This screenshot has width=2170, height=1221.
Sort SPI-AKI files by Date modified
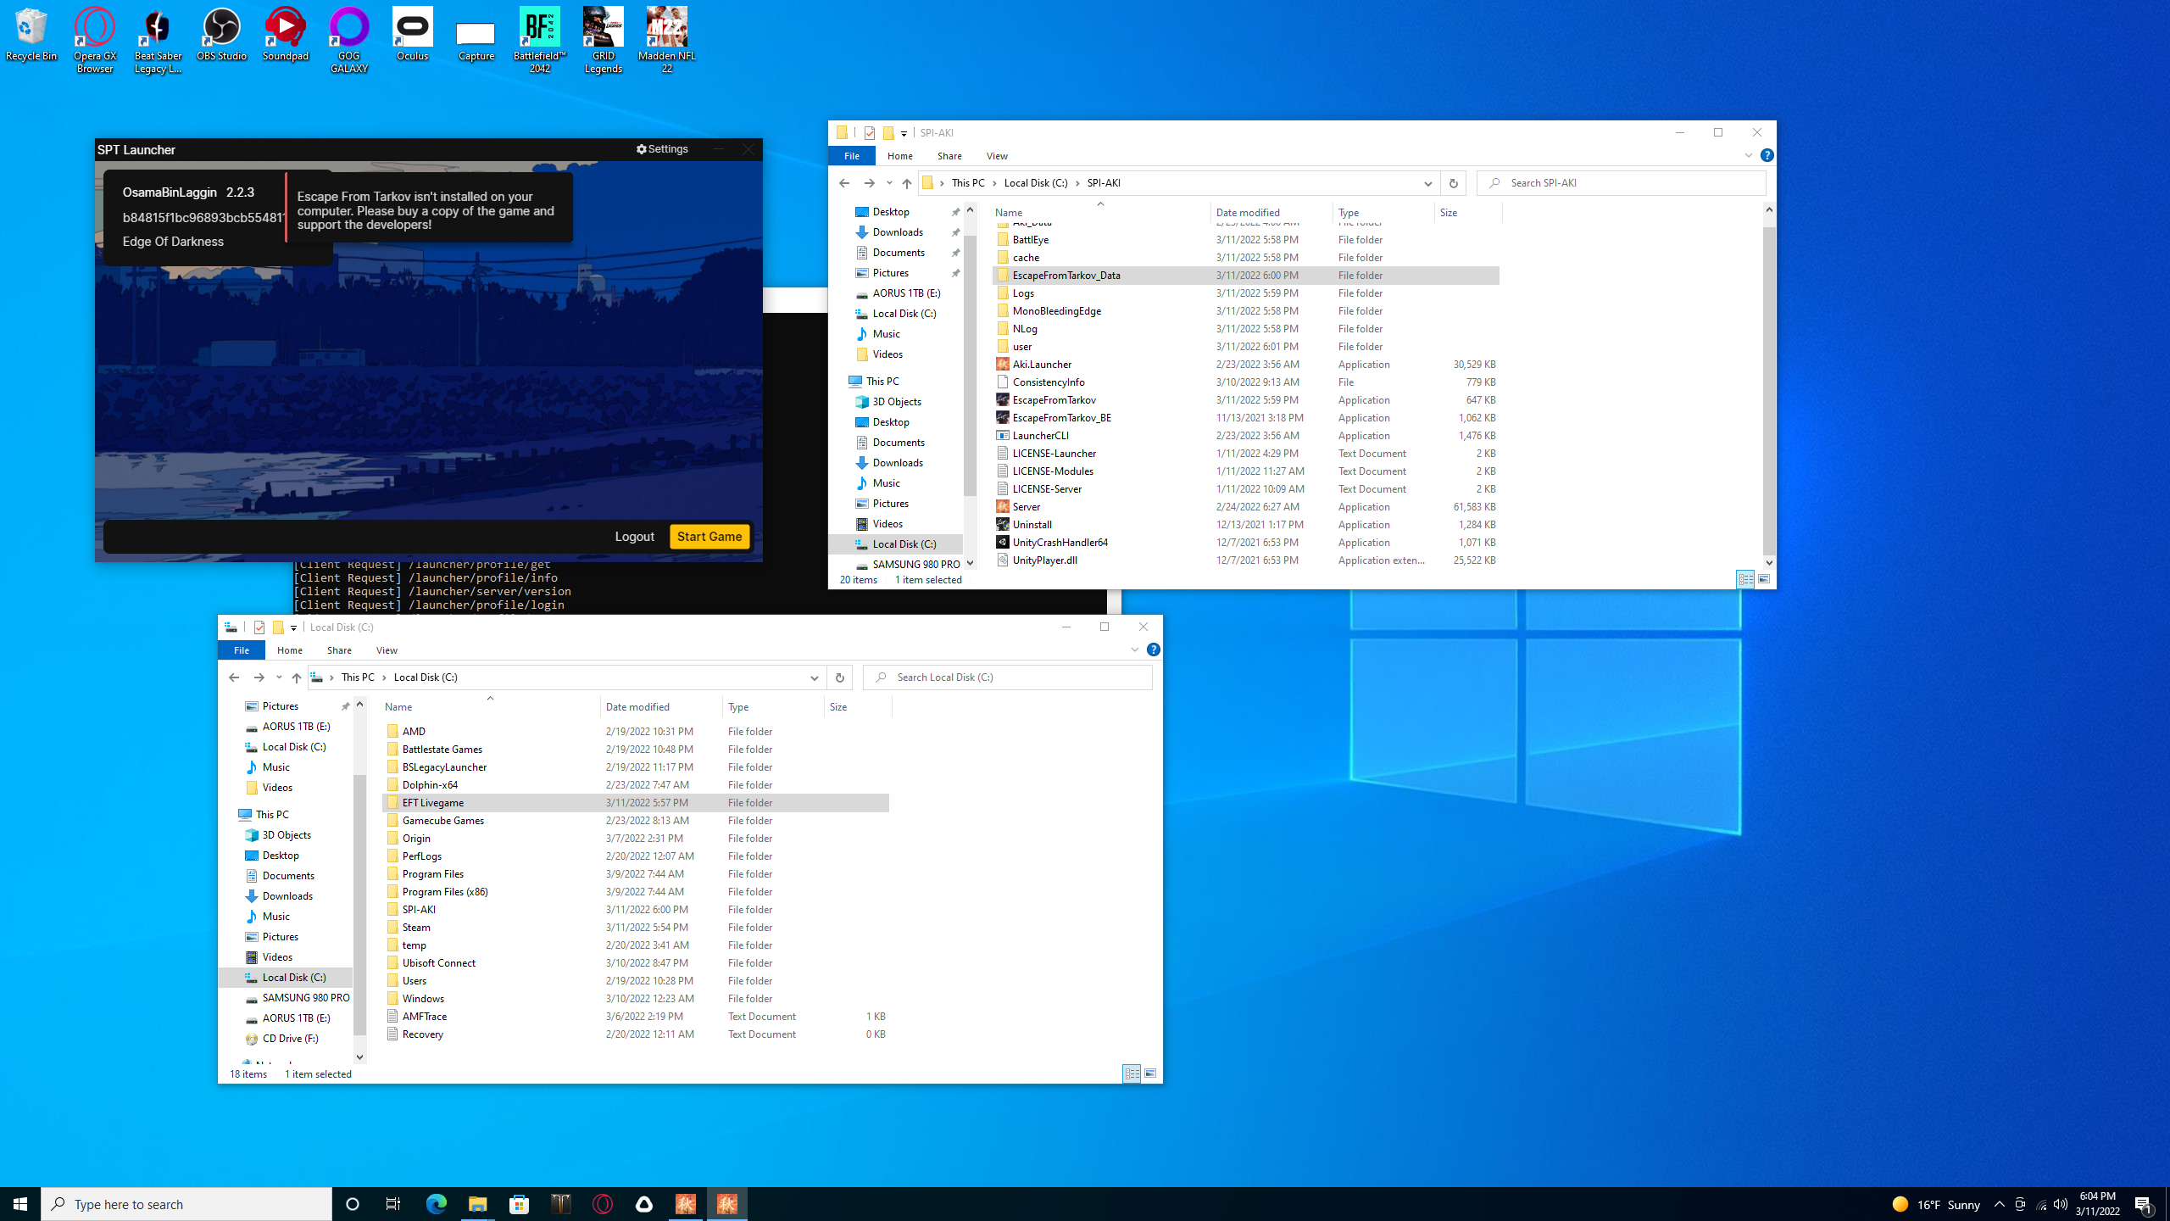coord(1248,213)
